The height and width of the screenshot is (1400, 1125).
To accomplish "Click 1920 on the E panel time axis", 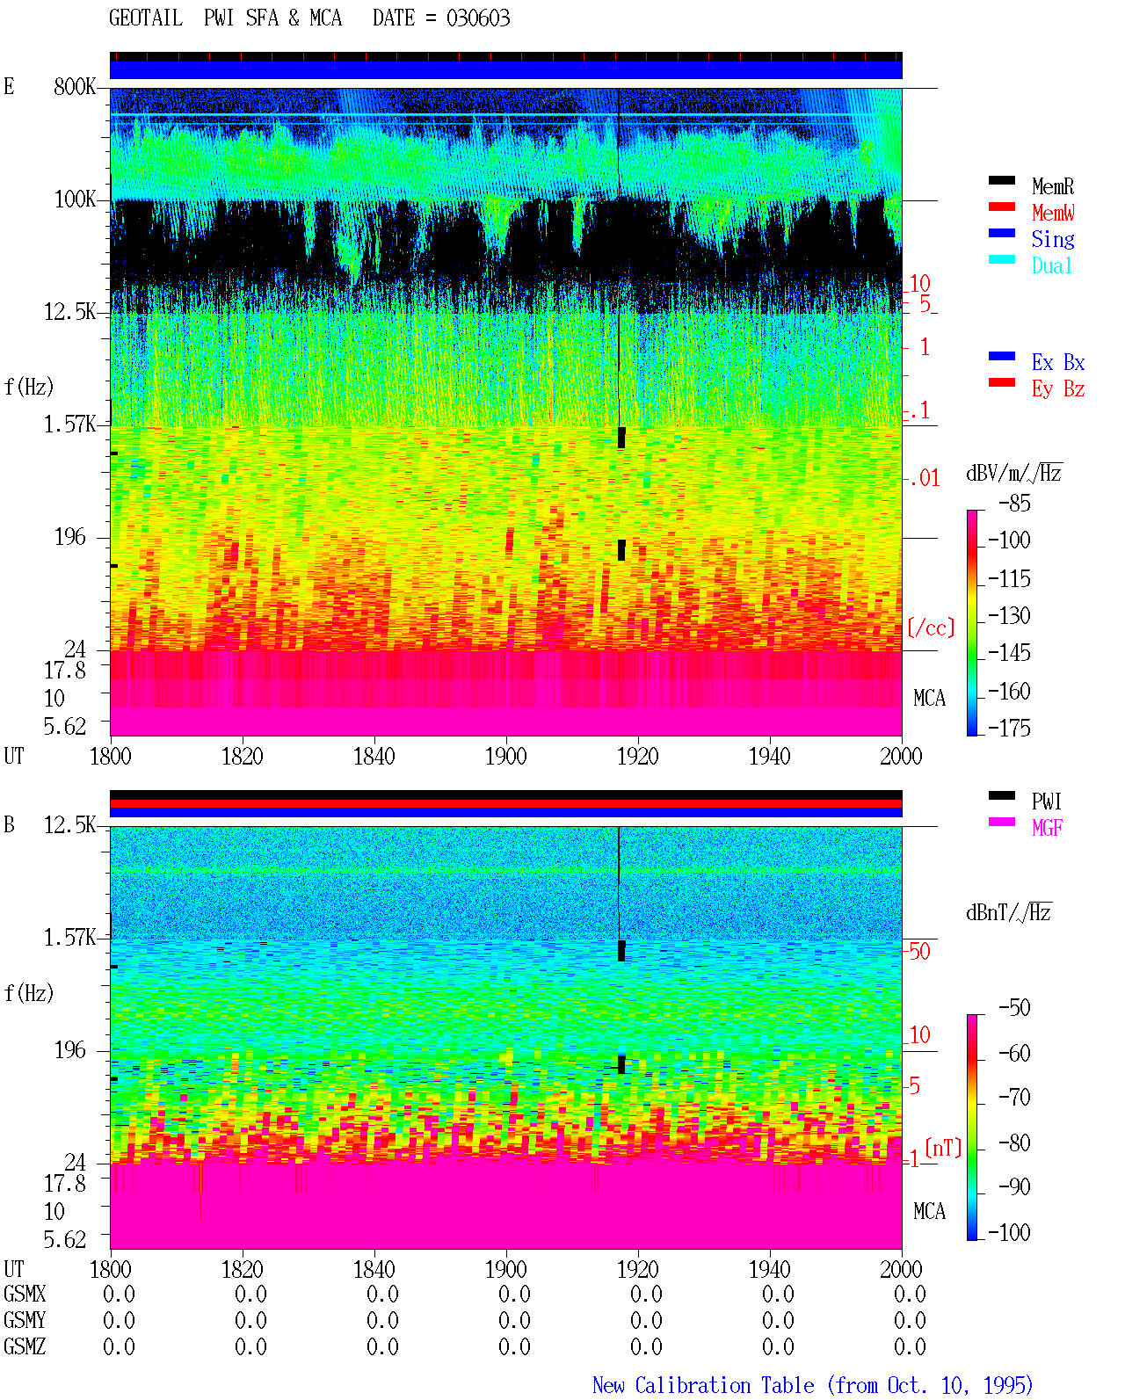I will click(x=638, y=757).
